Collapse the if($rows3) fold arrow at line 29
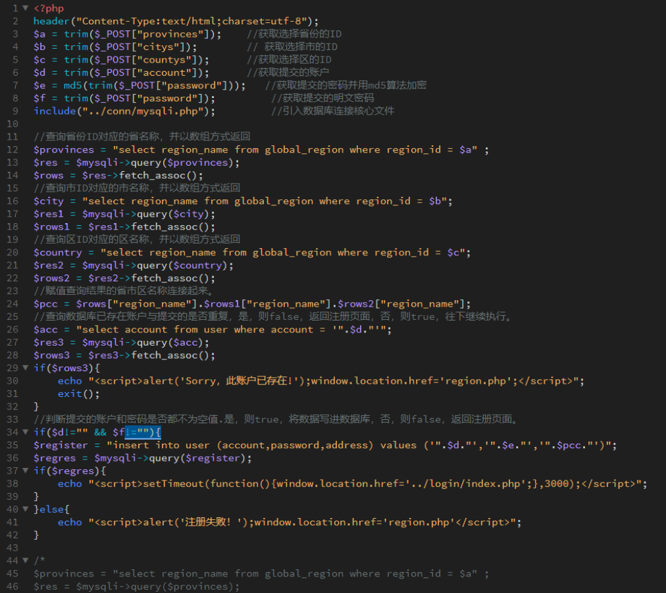666x593 pixels. click(x=26, y=368)
